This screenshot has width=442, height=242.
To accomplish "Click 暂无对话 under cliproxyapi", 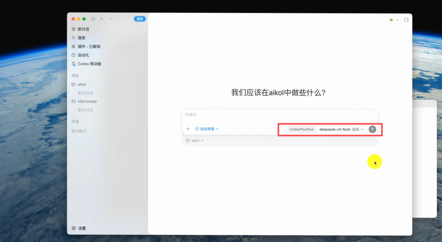I will point(85,110).
